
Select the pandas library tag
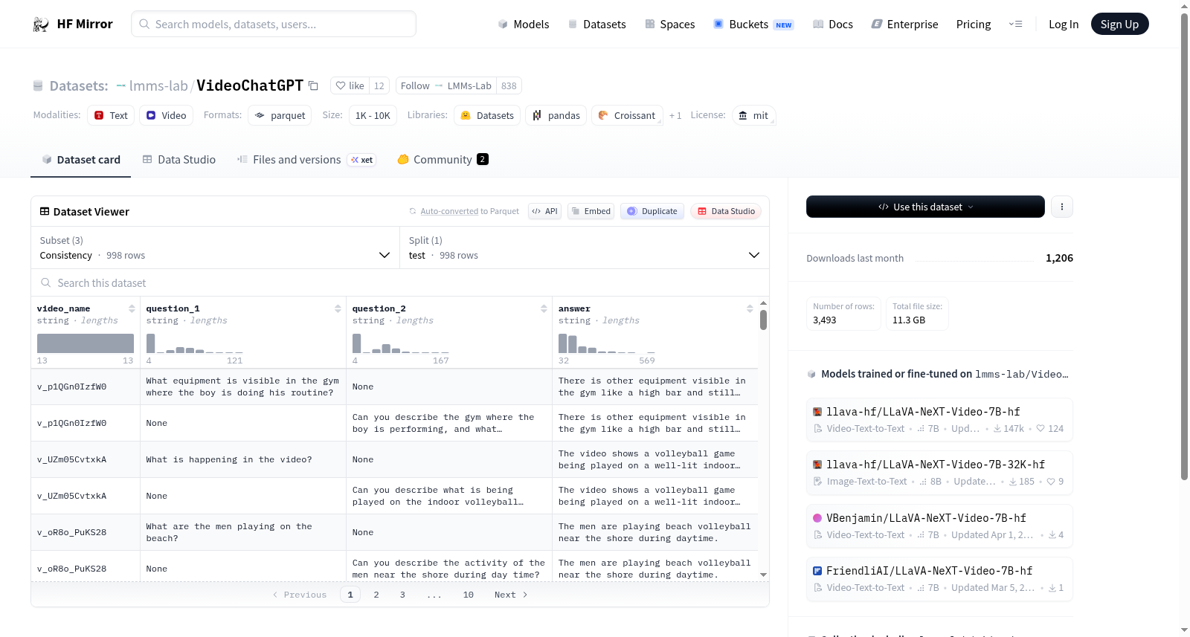(556, 115)
